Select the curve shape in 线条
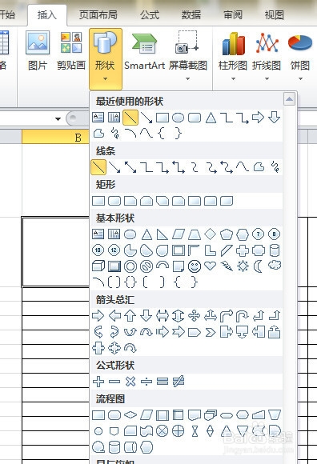The height and width of the screenshot is (464, 317). (243, 167)
